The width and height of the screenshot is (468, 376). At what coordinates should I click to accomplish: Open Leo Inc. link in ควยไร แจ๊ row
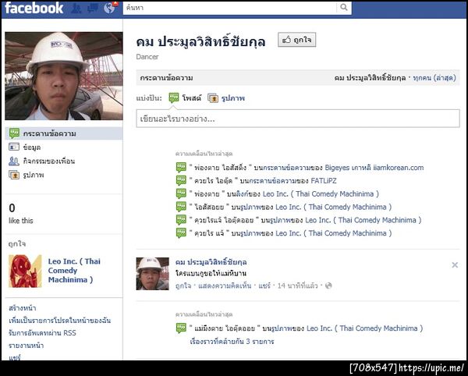tap(333, 233)
